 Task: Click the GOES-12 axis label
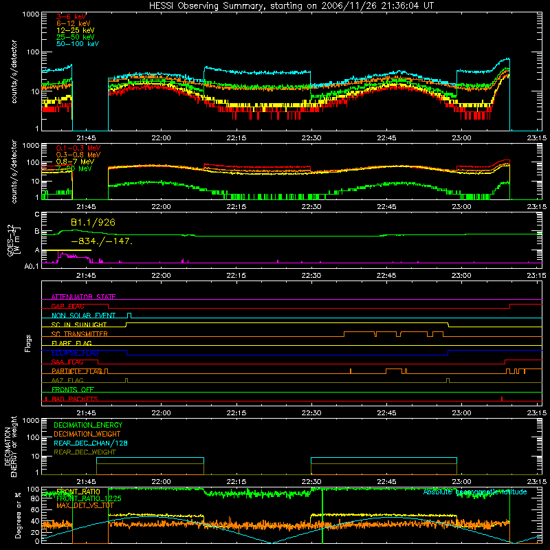click(x=13, y=241)
